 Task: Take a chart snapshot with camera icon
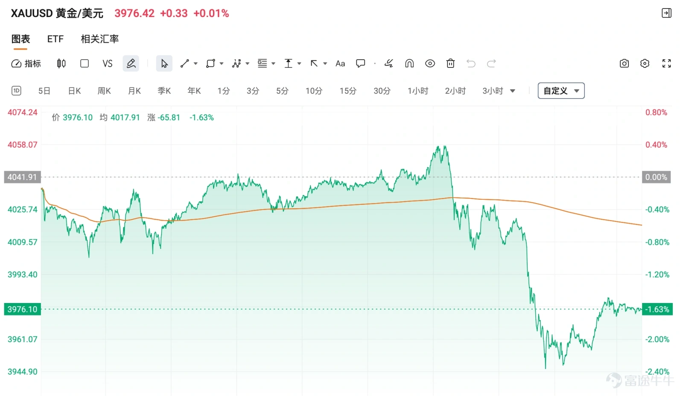point(624,64)
